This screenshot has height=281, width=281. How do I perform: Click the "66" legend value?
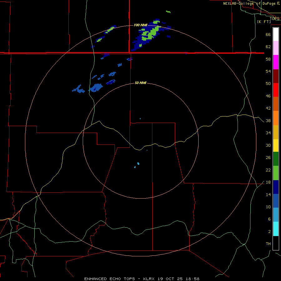[268, 34]
